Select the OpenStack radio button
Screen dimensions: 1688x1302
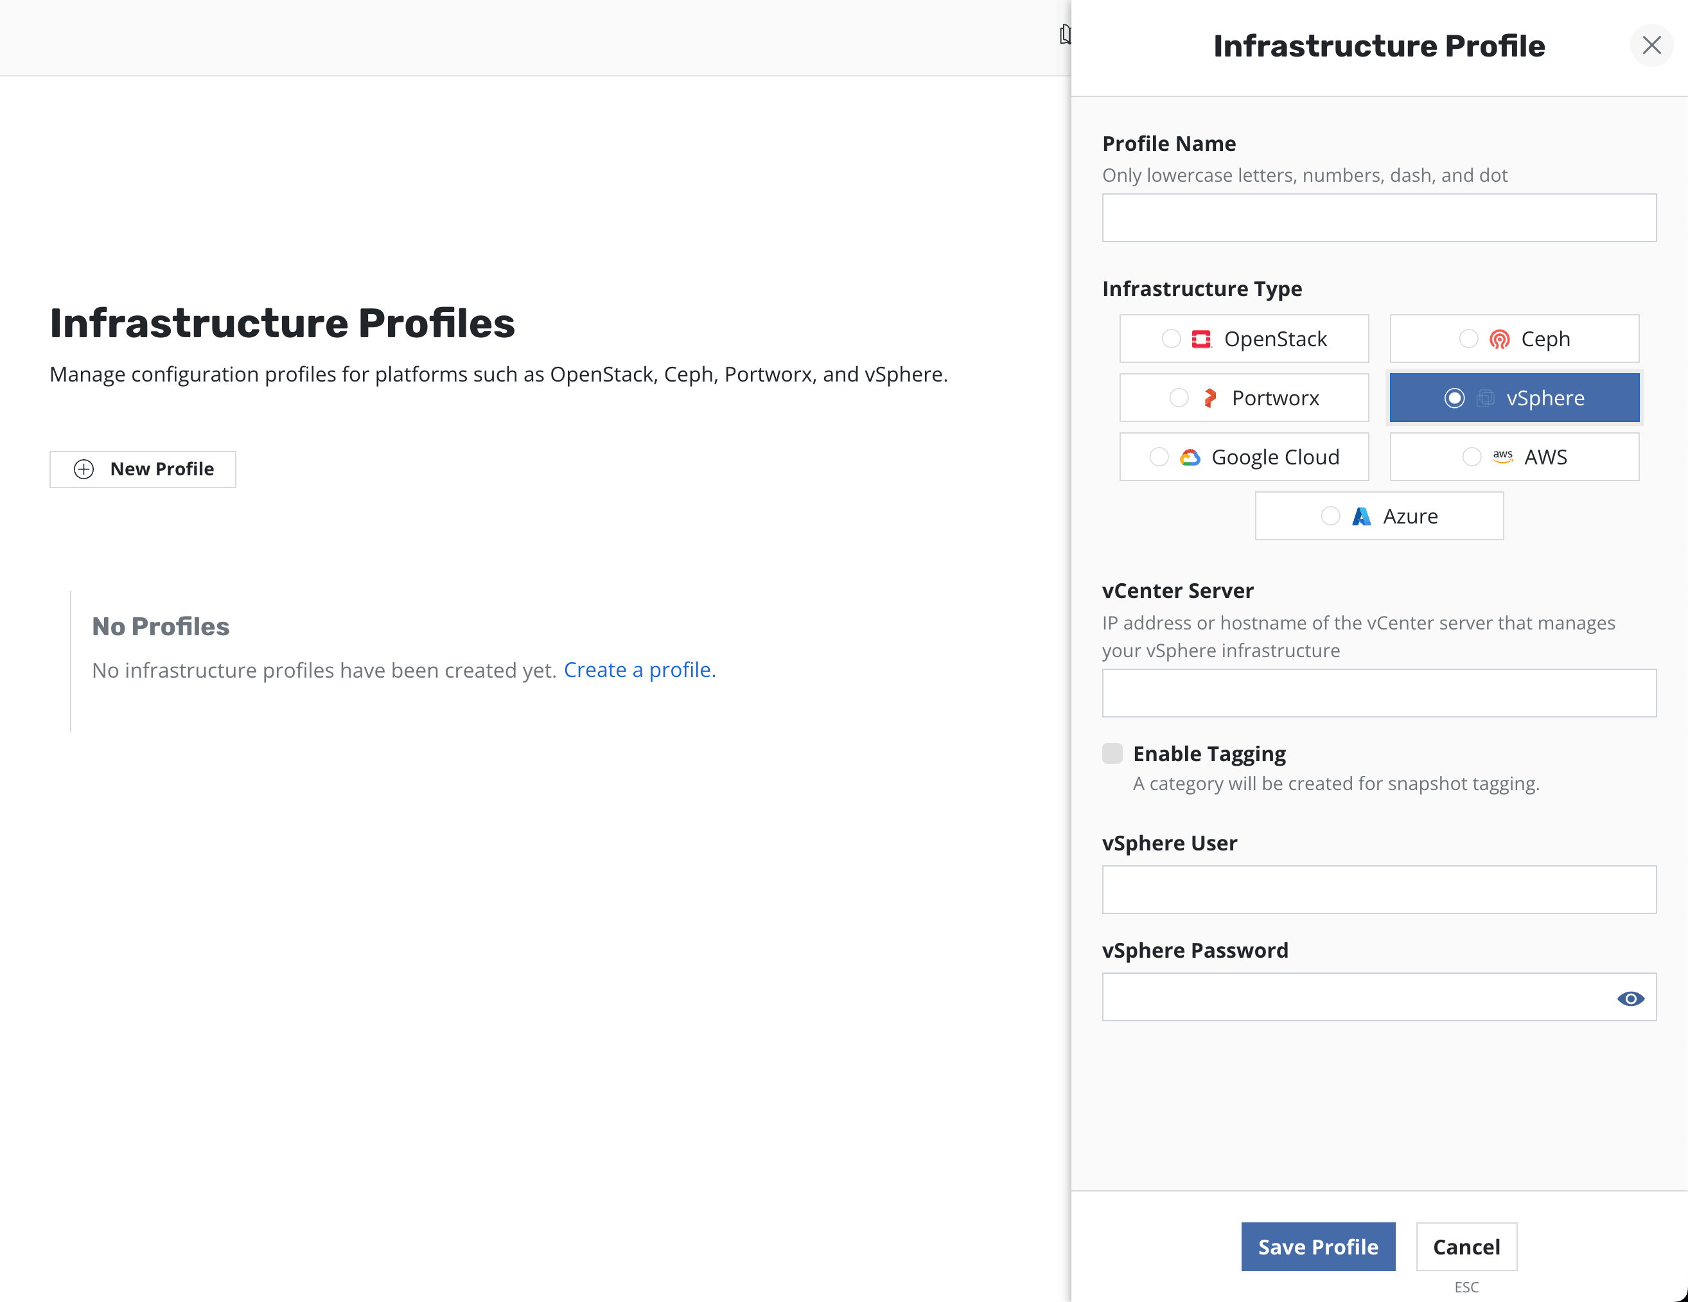(1171, 339)
